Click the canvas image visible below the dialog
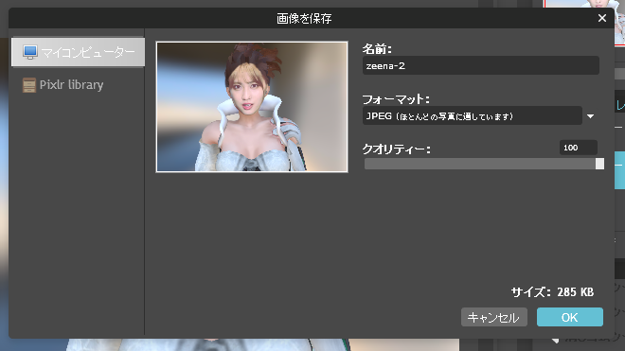Image resolution: width=625 pixels, height=351 pixels. pos(263,345)
